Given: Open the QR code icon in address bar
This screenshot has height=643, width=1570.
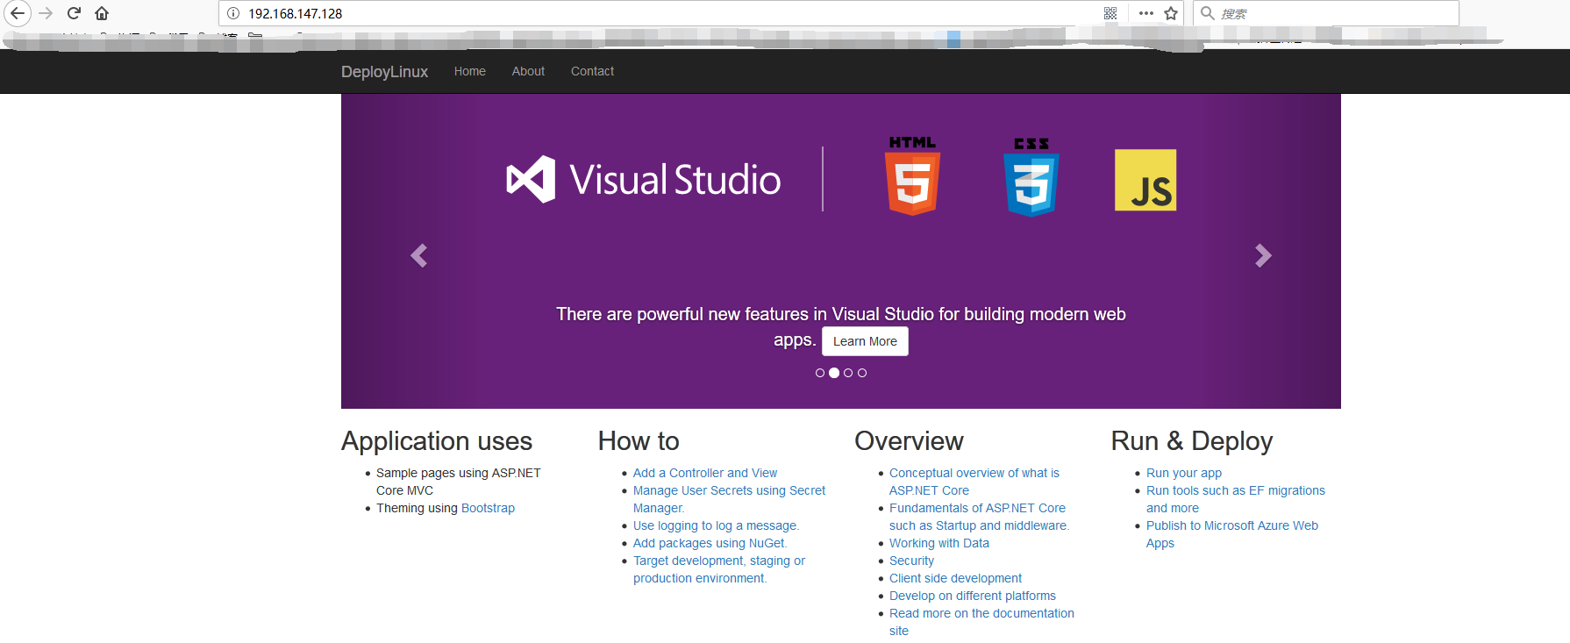Looking at the screenshot, I should tap(1110, 13).
